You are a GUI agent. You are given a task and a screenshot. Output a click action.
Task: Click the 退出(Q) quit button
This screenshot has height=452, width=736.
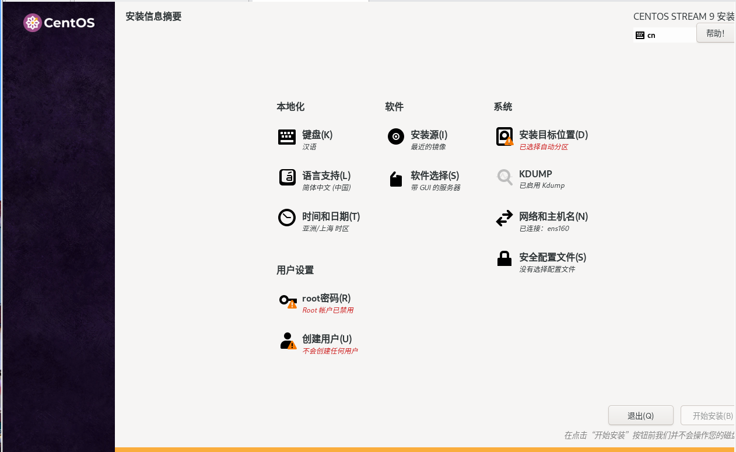(641, 416)
